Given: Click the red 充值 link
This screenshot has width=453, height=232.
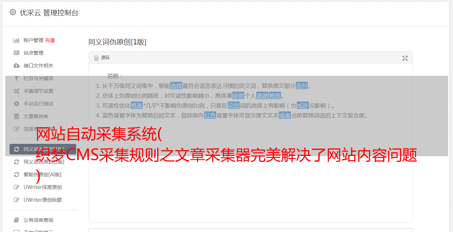Looking at the screenshot, I should point(50,40).
